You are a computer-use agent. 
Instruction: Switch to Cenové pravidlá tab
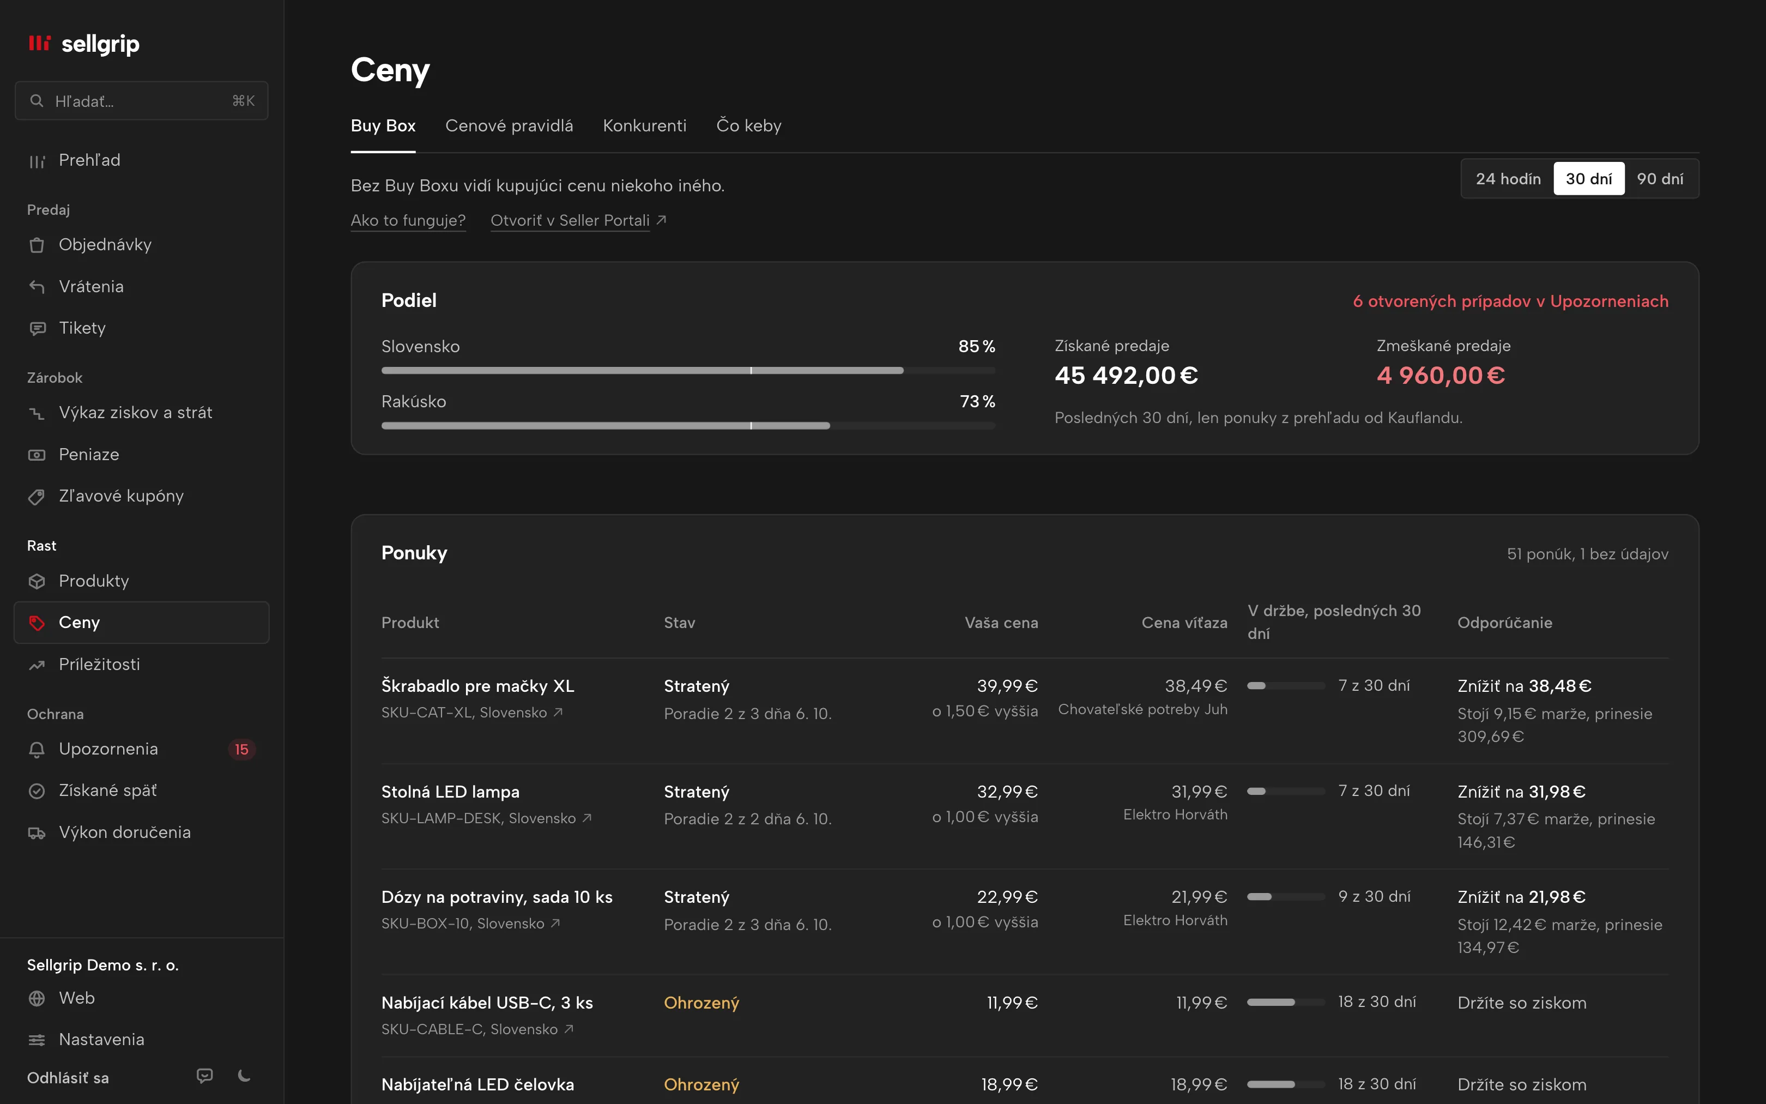[x=510, y=125]
